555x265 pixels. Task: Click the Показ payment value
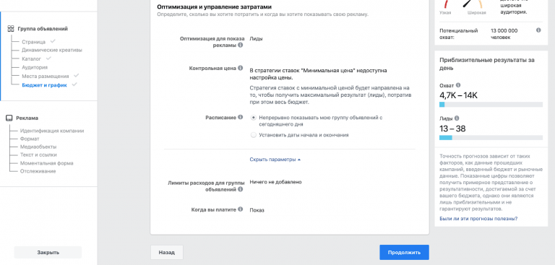coord(257,210)
